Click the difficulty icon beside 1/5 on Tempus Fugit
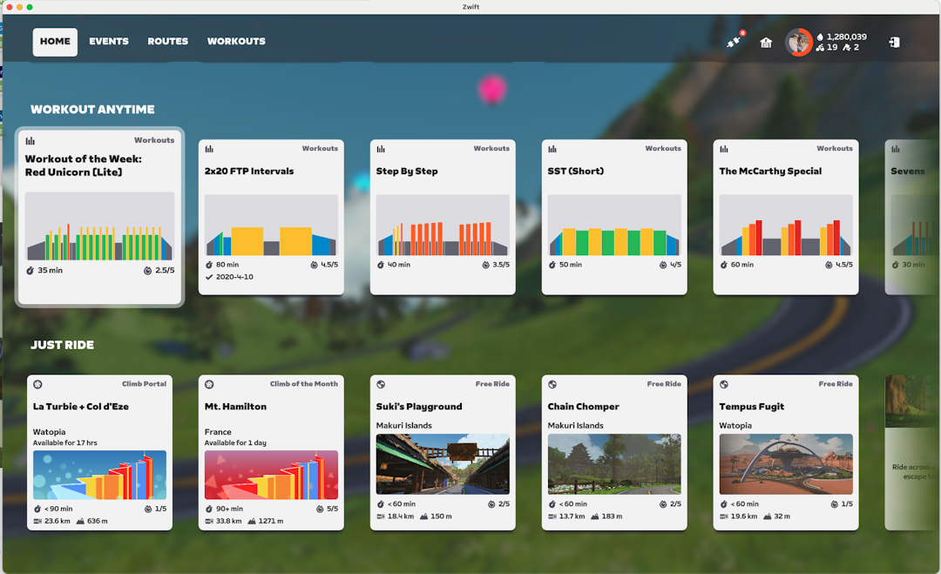This screenshot has width=941, height=574. (834, 504)
